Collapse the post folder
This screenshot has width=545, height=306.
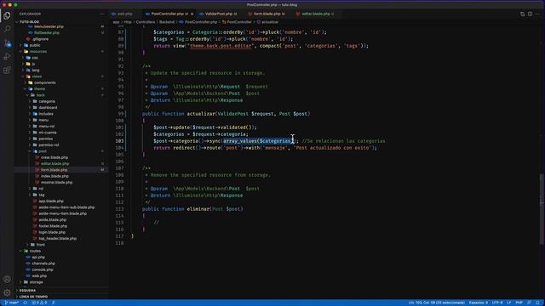[x=42, y=151]
